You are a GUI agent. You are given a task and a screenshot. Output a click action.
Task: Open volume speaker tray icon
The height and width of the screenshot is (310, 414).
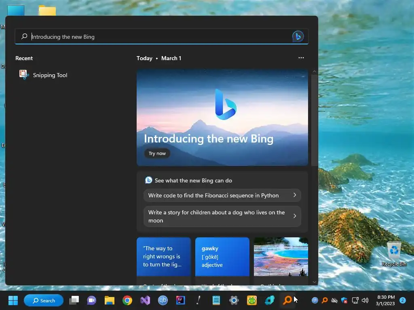coord(365,300)
